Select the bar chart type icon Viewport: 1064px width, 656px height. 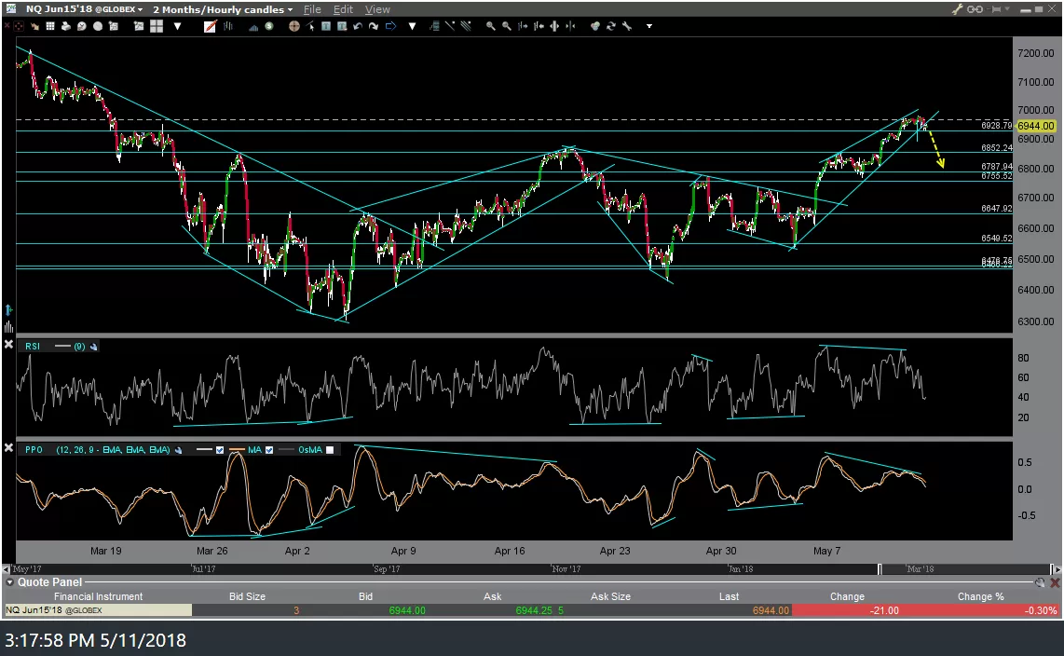[228, 26]
